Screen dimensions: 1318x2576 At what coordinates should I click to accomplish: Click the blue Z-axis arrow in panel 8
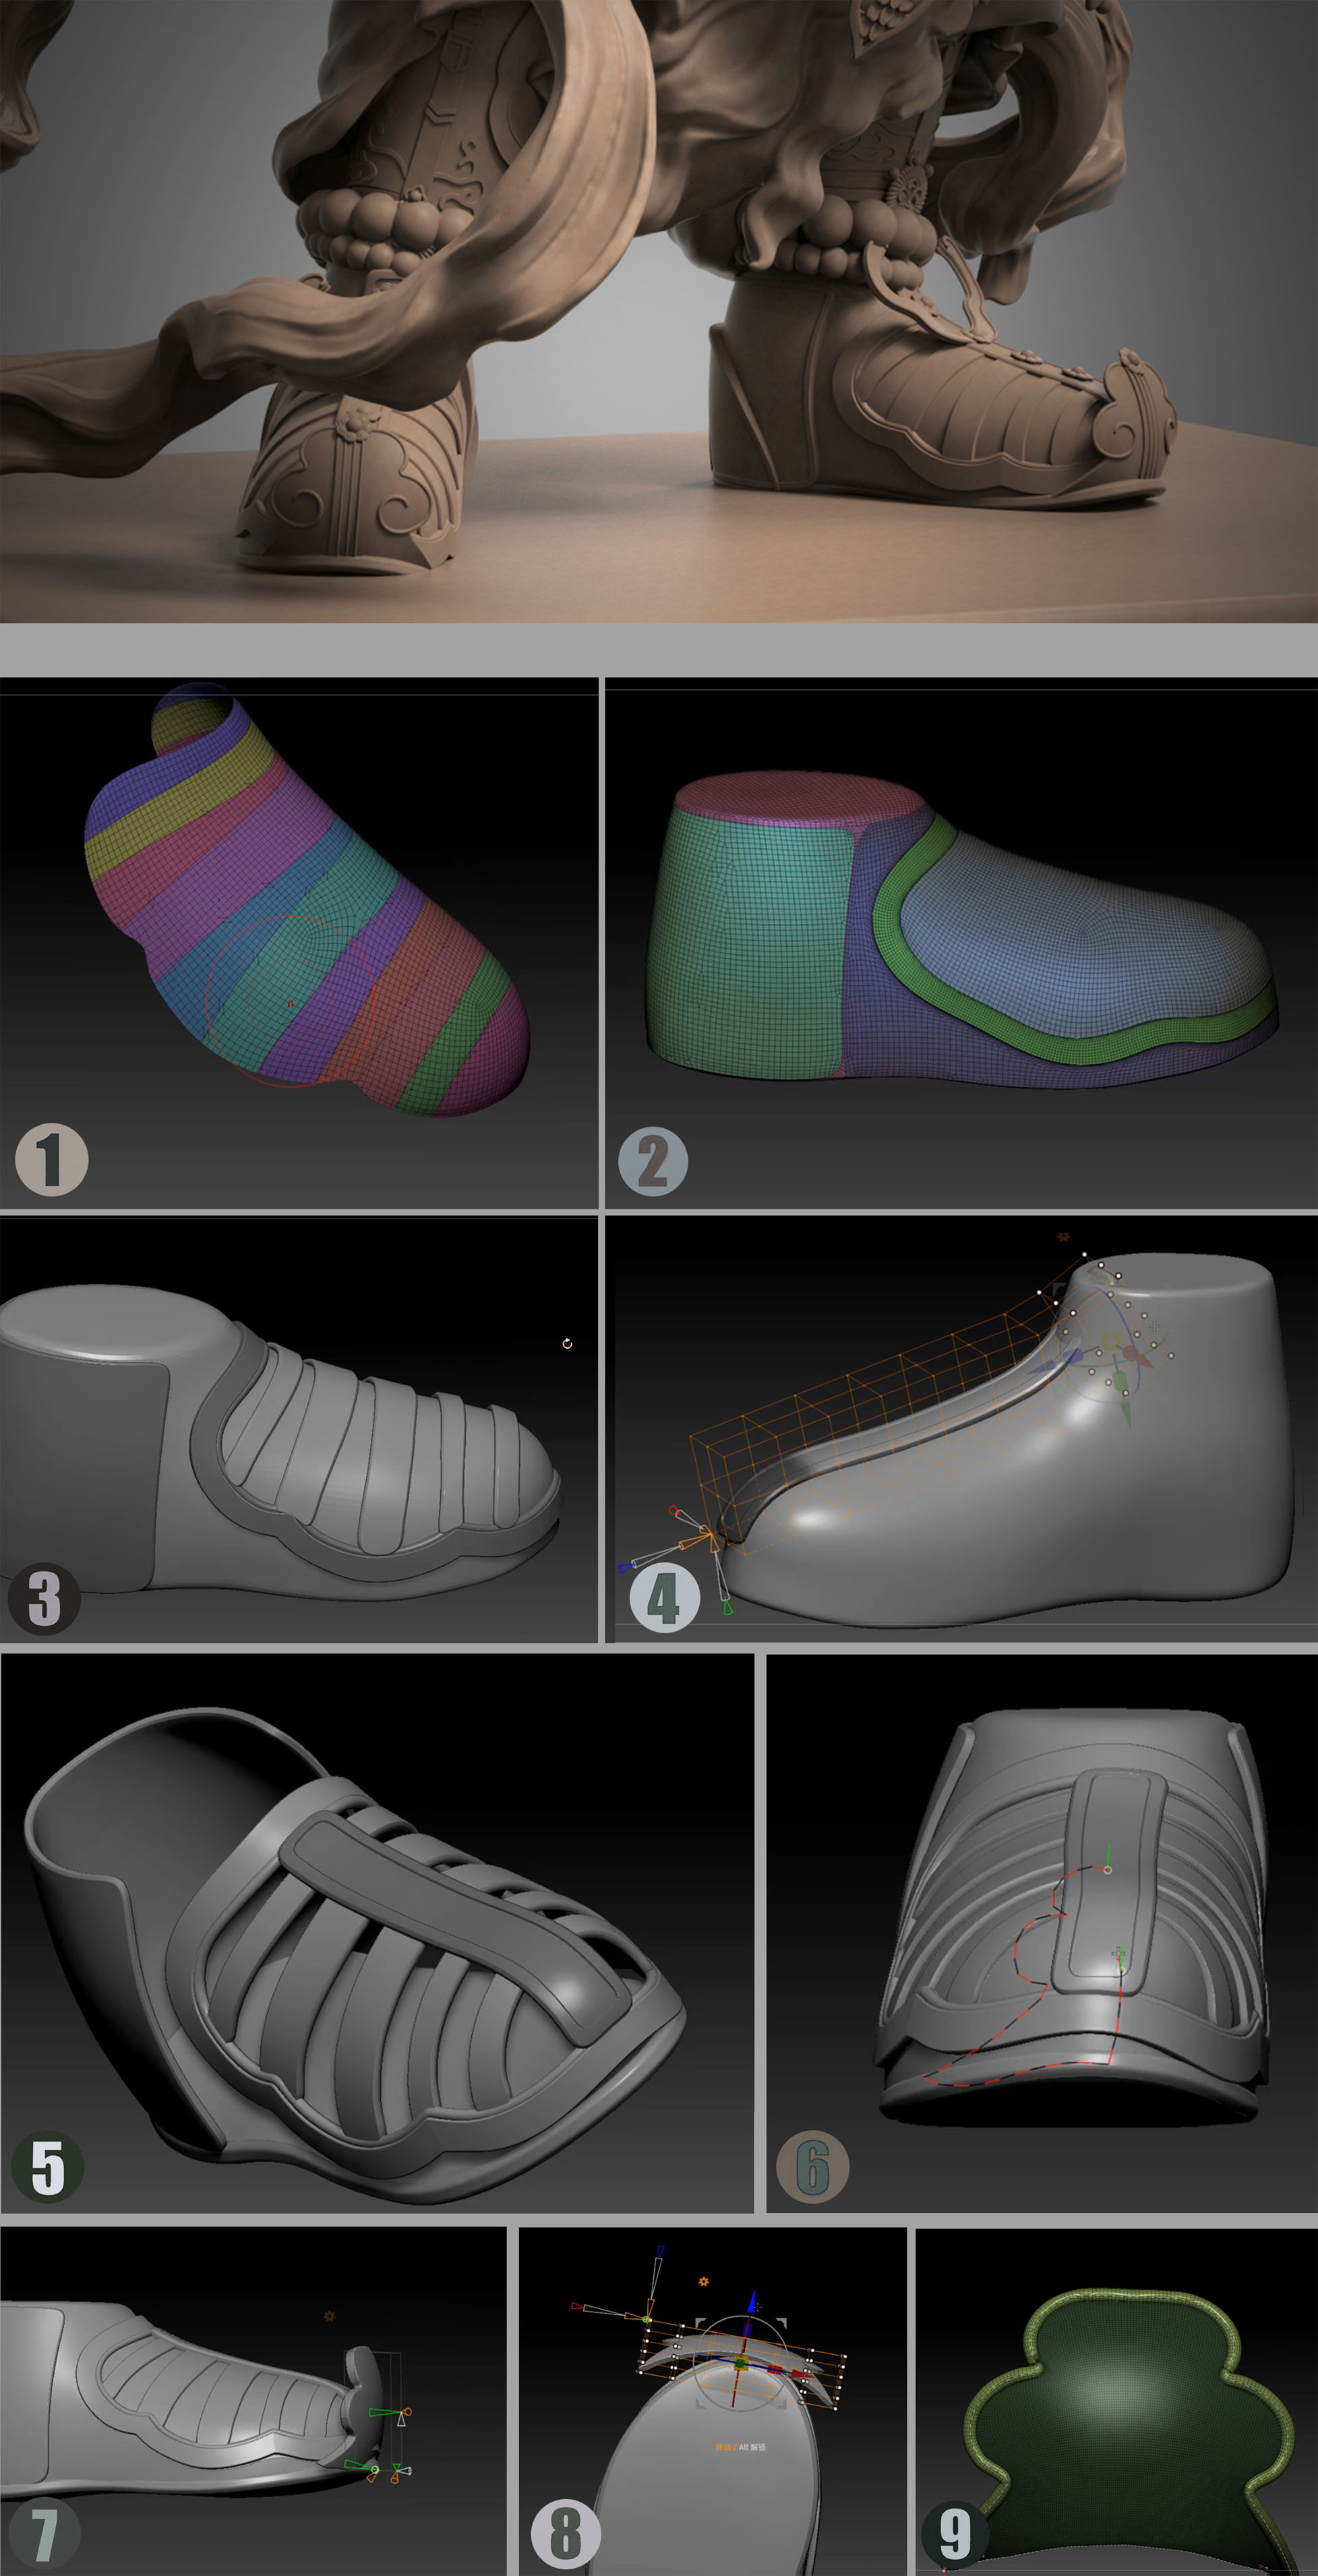coord(752,2299)
